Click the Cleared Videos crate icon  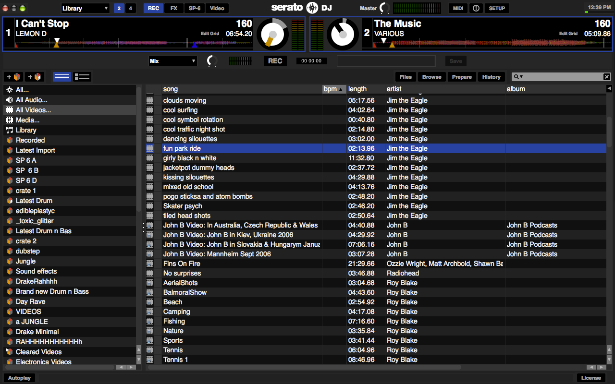10,352
